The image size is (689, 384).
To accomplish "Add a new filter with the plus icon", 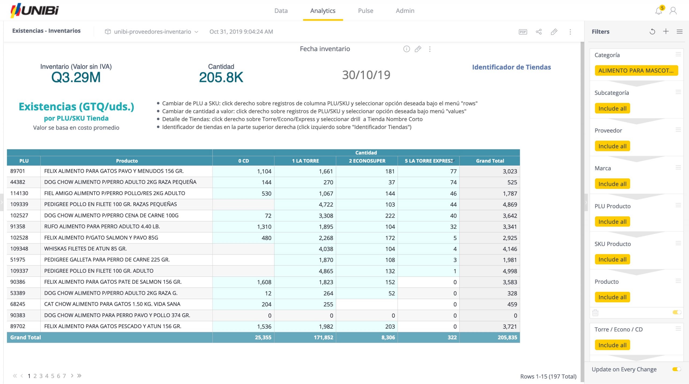I will pyautogui.click(x=666, y=31).
